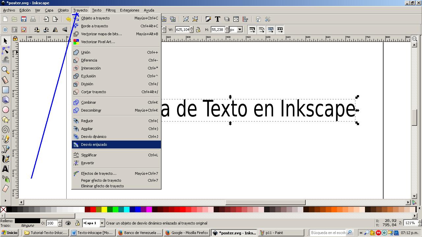Open the XML editor icon
The width and height of the screenshot is (422, 237).
(236, 19)
